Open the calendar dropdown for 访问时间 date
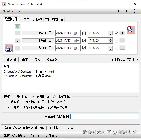141x139 pixels. click(x=76, y=48)
